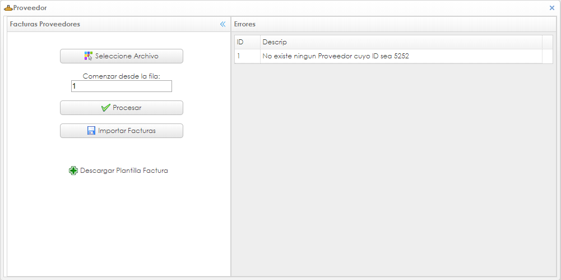Click the Facturas Proveedores panel title
The height and width of the screenshot is (280, 561).
click(45, 24)
